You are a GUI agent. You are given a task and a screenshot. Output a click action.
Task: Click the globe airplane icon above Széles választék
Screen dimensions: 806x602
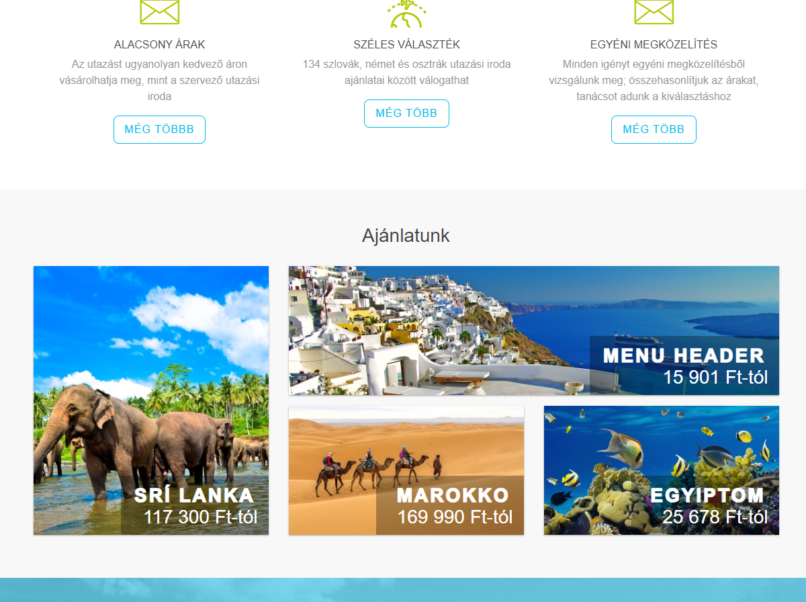pyautogui.click(x=406, y=13)
